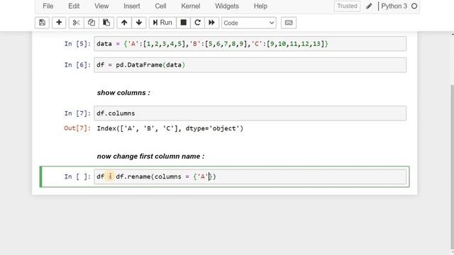Click into the data dictionary cell In [5]
Viewport: 454px width, 255px height.
[250, 44]
